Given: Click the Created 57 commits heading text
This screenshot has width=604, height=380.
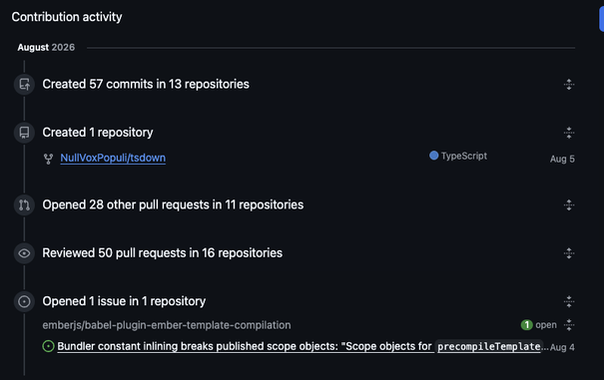Looking at the screenshot, I should [146, 84].
